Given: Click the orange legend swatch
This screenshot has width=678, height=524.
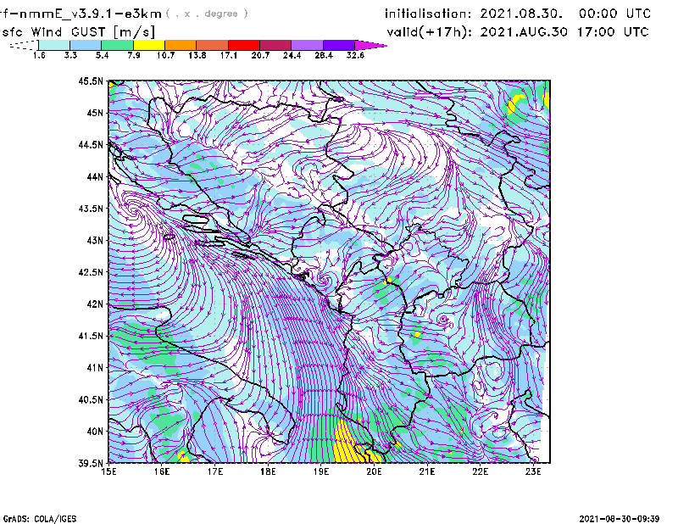Looking at the screenshot, I should (181, 45).
